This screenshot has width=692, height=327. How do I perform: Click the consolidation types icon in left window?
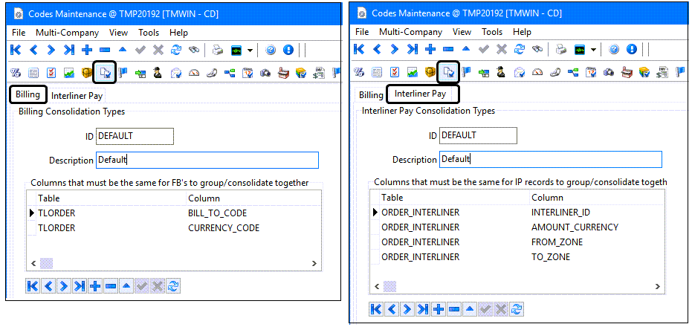click(x=105, y=72)
